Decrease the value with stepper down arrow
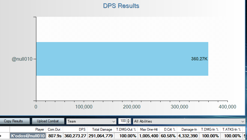 129,123
